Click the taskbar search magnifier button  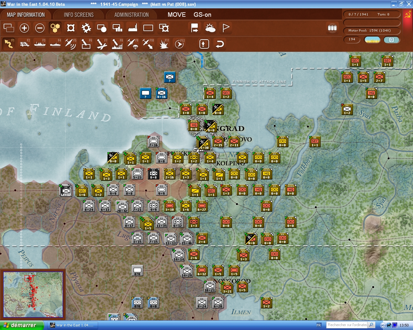(371, 325)
